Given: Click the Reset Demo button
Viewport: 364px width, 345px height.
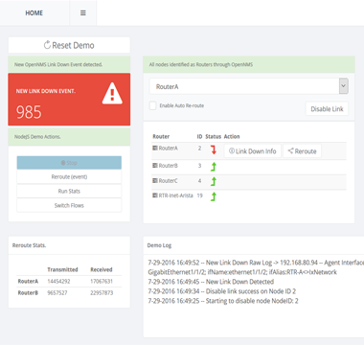Looking at the screenshot, I should click(x=69, y=45).
